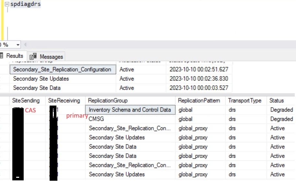Switch to the Messages tab
Screen dimensions: 296x181
46,57
